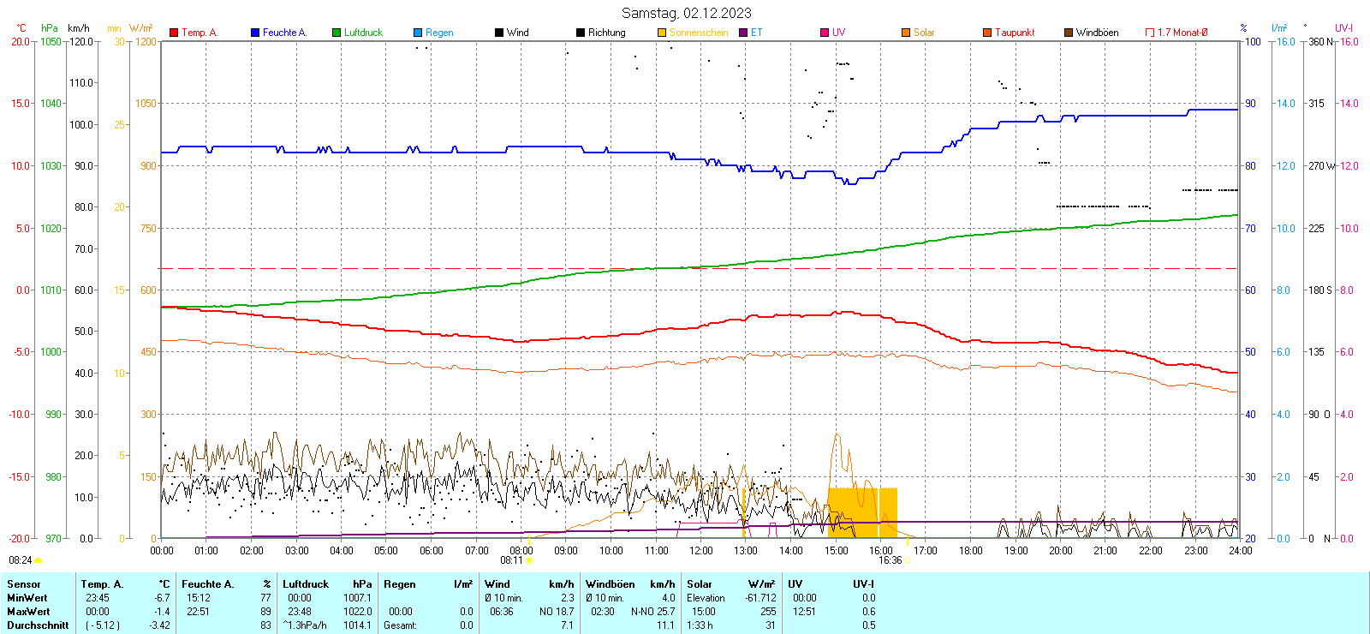Click the purple ET legend square
The height and width of the screenshot is (634, 1370).
743,33
